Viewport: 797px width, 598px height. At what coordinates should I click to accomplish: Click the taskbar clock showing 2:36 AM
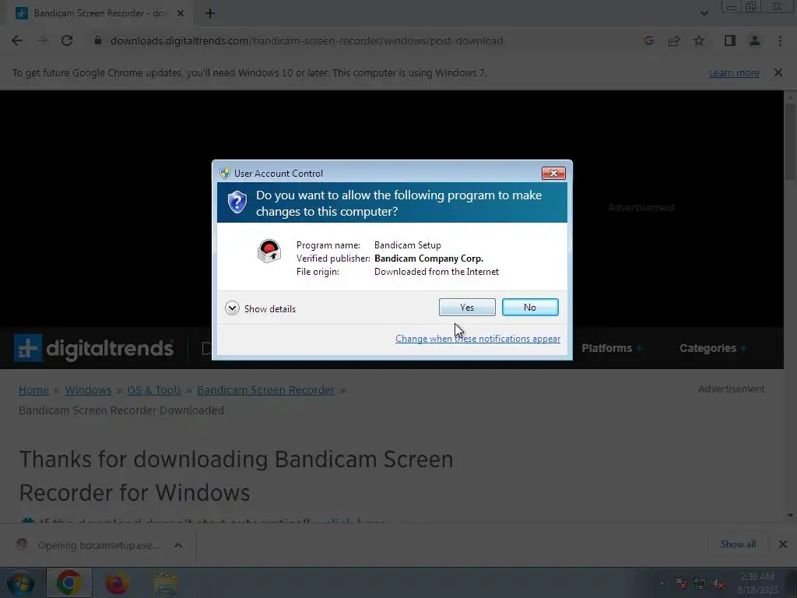click(757, 582)
